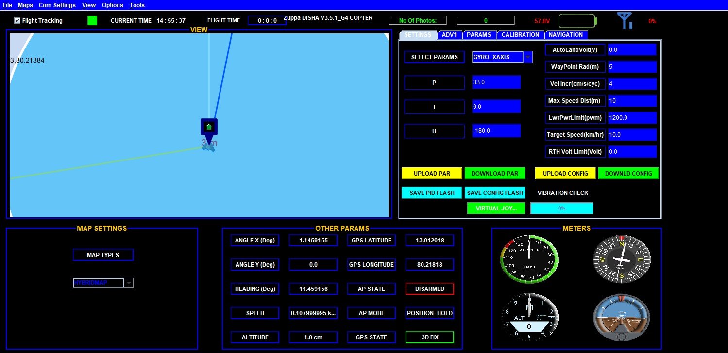
Task: Click the P value input field
Action: 496,82
